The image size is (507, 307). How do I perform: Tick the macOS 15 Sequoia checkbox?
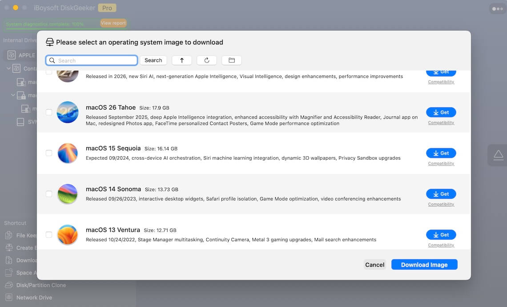[x=49, y=153]
